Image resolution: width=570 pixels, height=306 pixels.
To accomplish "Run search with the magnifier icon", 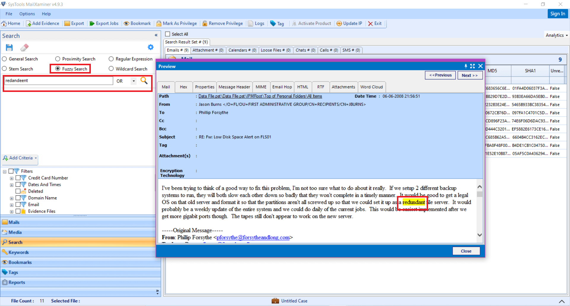I will click(x=144, y=81).
